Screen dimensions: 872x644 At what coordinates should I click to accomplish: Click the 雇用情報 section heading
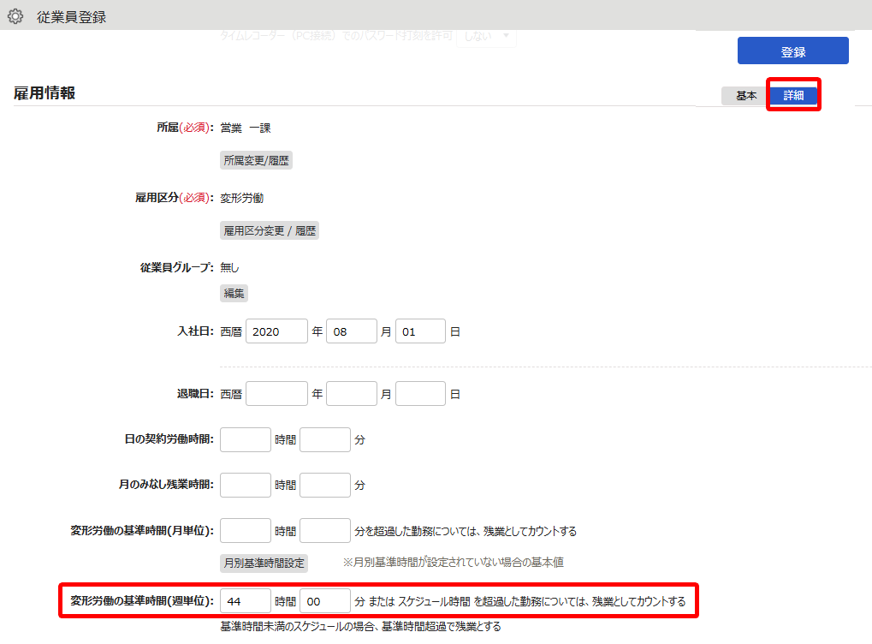tap(44, 93)
